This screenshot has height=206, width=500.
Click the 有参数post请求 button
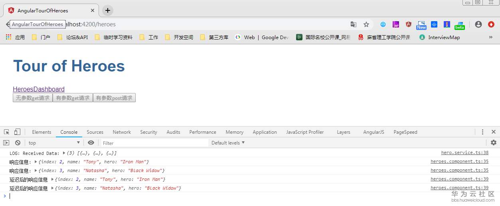click(114, 98)
